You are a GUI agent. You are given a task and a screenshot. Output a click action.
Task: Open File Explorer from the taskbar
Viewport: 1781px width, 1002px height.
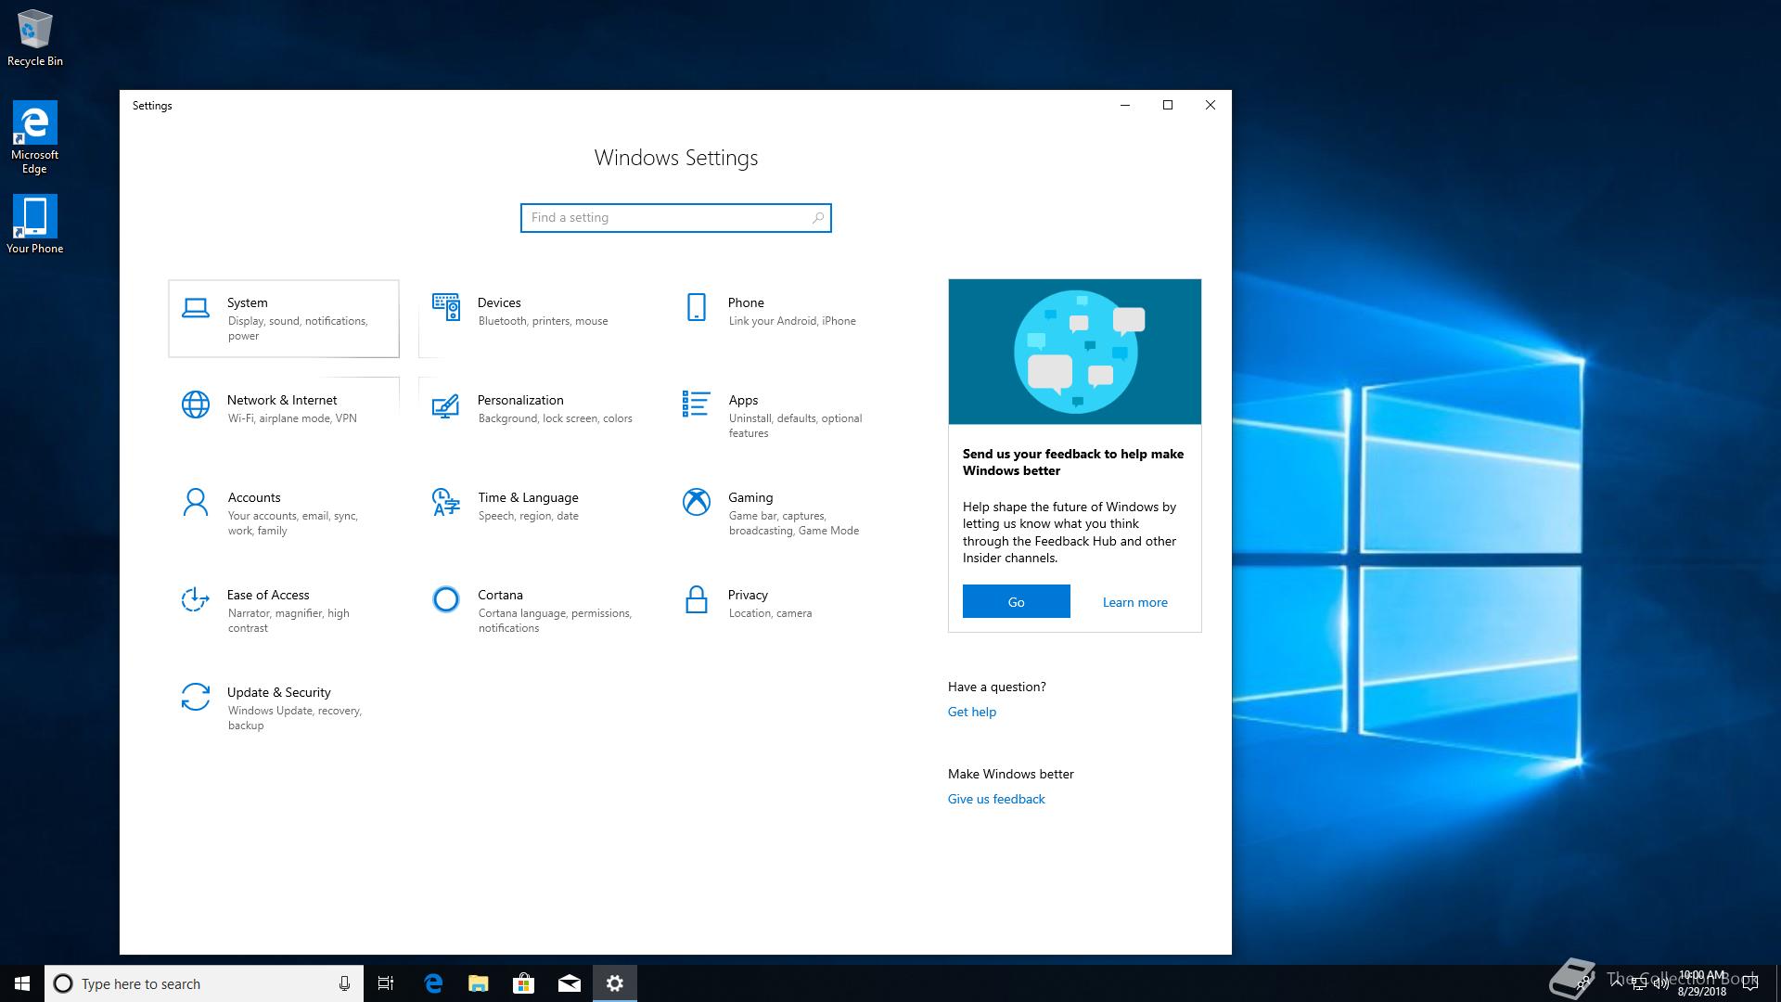tap(479, 983)
